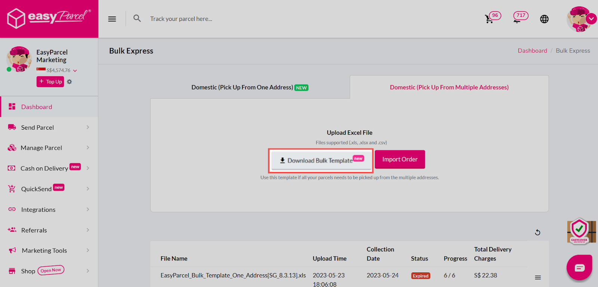The height and width of the screenshot is (287, 598).
Task: Go to Dashboard via breadcrumb link
Action: pyautogui.click(x=532, y=51)
